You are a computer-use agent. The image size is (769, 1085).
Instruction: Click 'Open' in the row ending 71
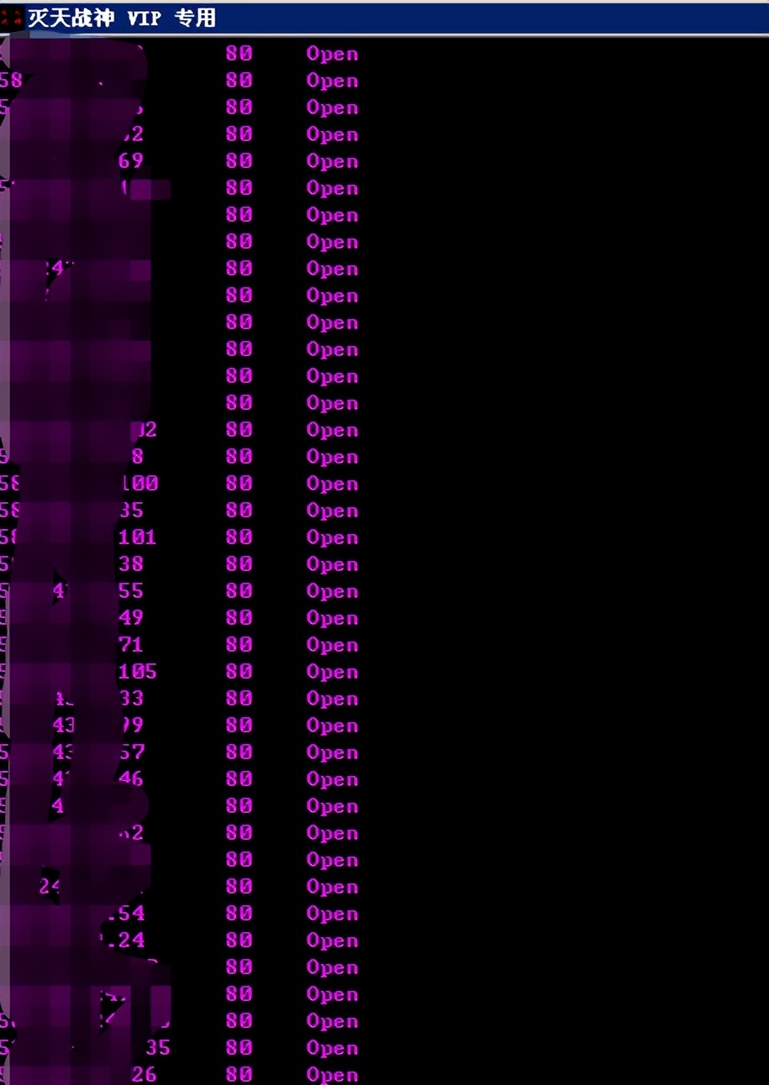click(332, 645)
